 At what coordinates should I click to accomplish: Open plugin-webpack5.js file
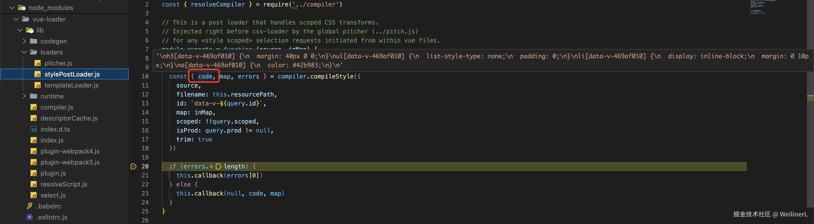[70, 162]
